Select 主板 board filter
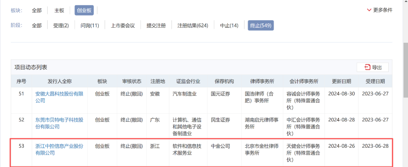408x167 pixels. click(x=59, y=11)
